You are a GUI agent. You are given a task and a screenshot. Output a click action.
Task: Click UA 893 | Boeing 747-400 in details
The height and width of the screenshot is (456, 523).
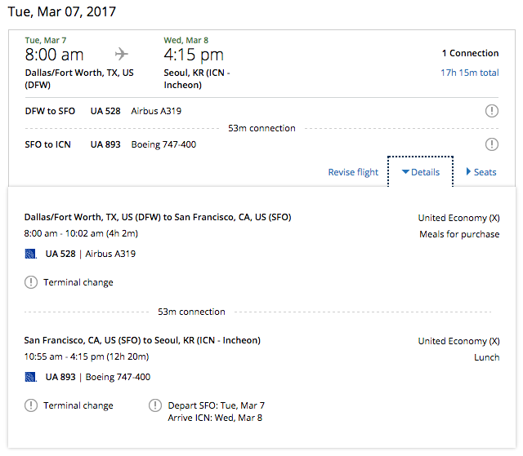pos(98,377)
